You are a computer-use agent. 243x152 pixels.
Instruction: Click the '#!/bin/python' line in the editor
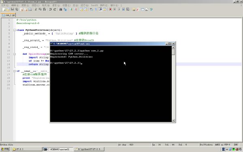point(26,20)
